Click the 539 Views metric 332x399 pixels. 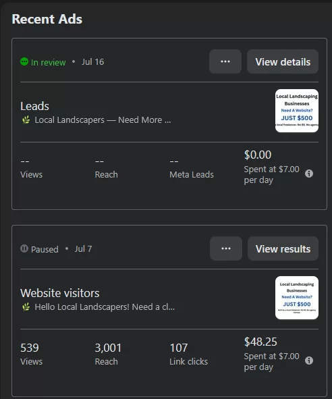[31, 354]
